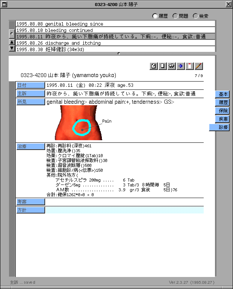Viewport: 233px width, 289px height.
Task: Select the 検索 radio button
Action: 196,16
